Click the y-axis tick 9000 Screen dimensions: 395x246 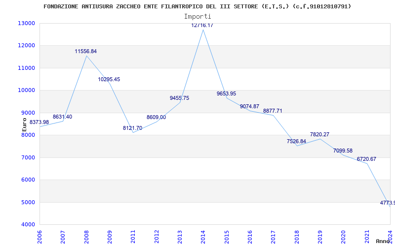(28, 113)
